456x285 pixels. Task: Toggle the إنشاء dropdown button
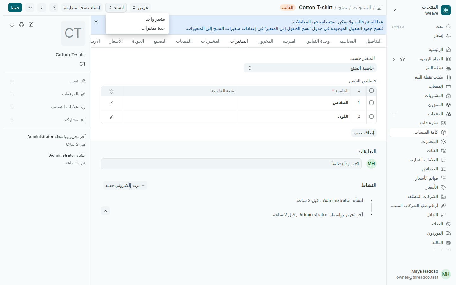coord(116,8)
